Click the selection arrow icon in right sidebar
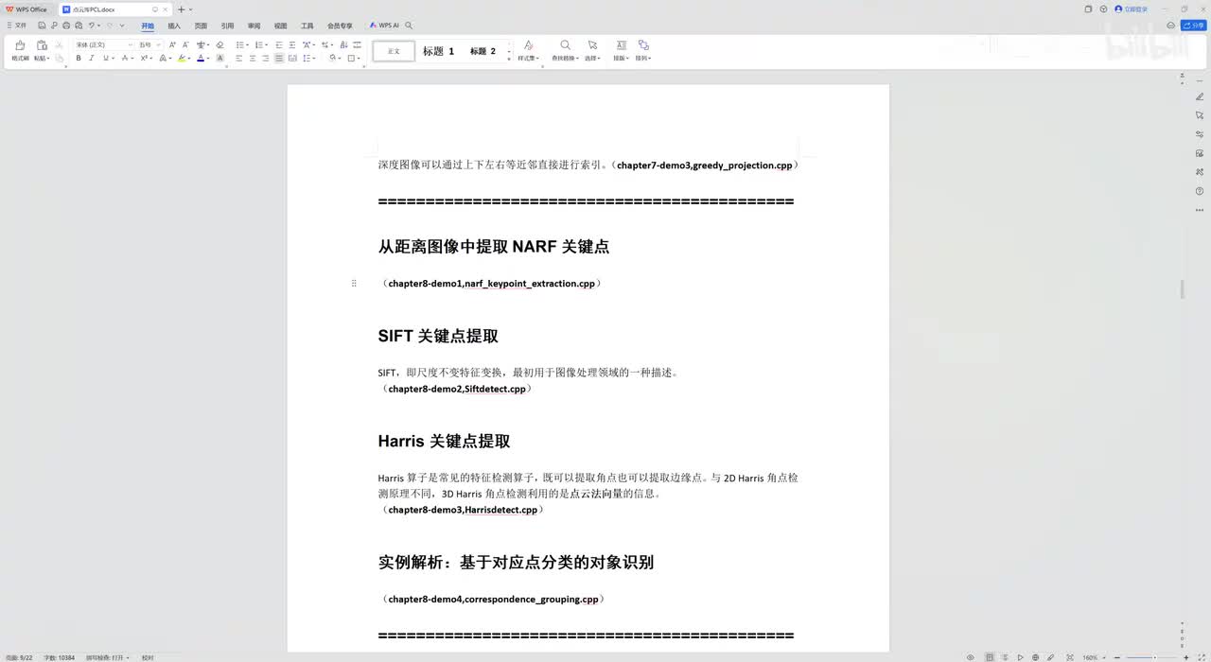This screenshot has width=1211, height=662. [x=1200, y=115]
